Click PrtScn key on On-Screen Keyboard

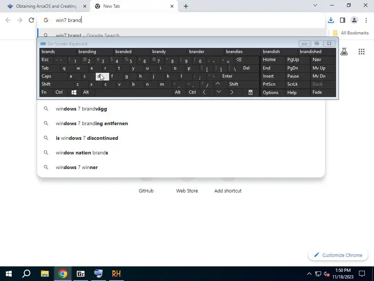click(273, 84)
